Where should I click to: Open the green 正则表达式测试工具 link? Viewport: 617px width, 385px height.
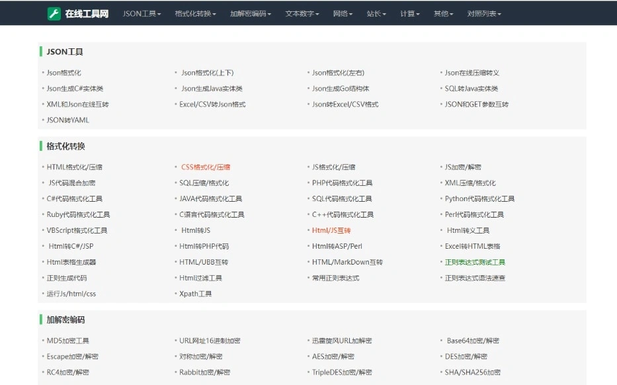pos(475,263)
